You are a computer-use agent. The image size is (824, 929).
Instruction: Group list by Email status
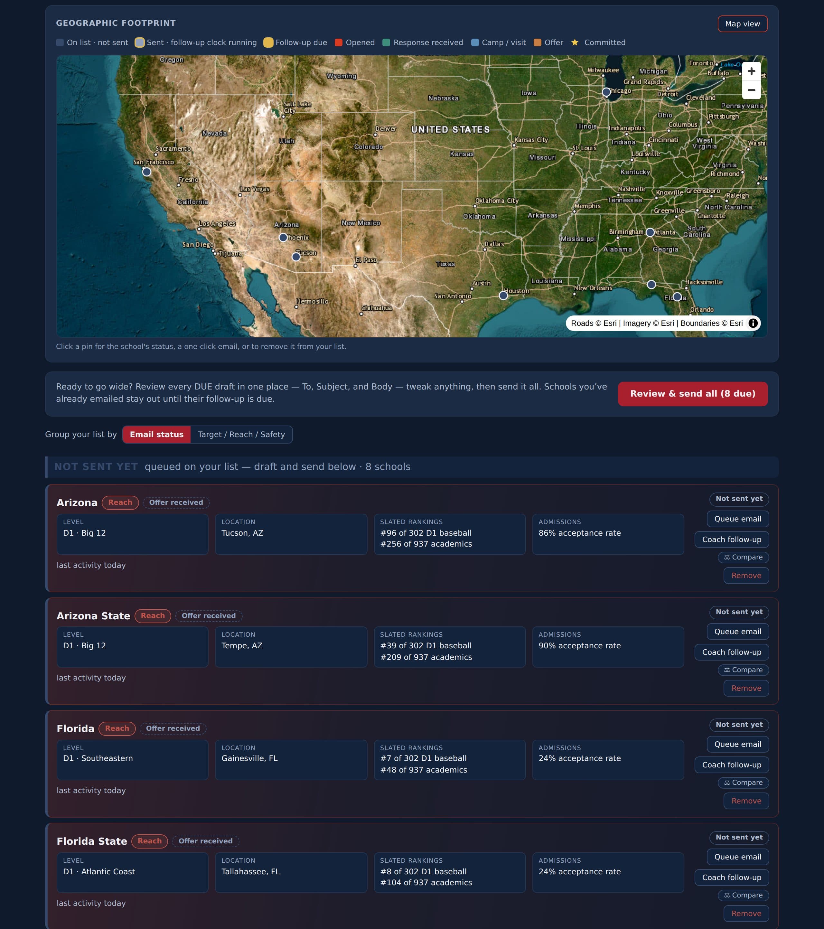[x=156, y=435]
